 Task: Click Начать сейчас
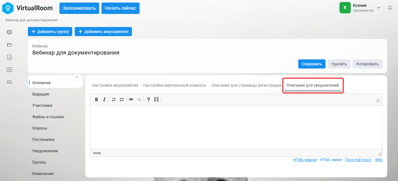pos(121,8)
